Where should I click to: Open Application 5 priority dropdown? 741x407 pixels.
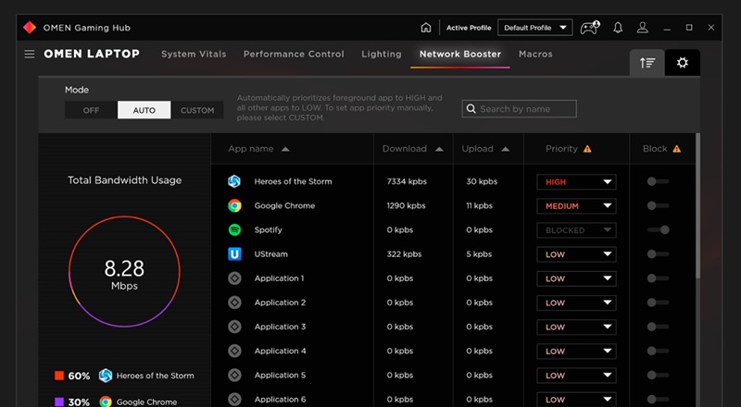(576, 376)
